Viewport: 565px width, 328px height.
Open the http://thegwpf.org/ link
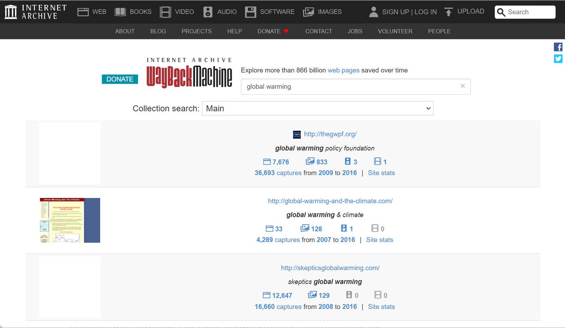[x=330, y=134]
